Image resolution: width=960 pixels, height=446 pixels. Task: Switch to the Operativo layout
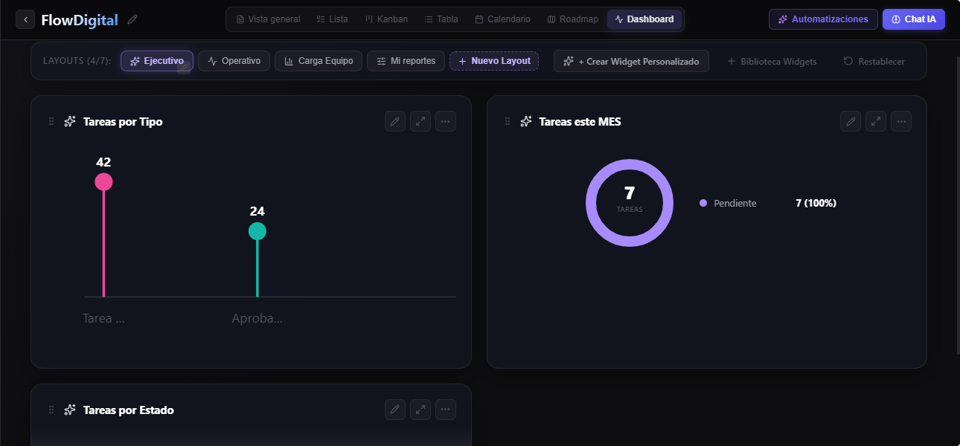(234, 61)
